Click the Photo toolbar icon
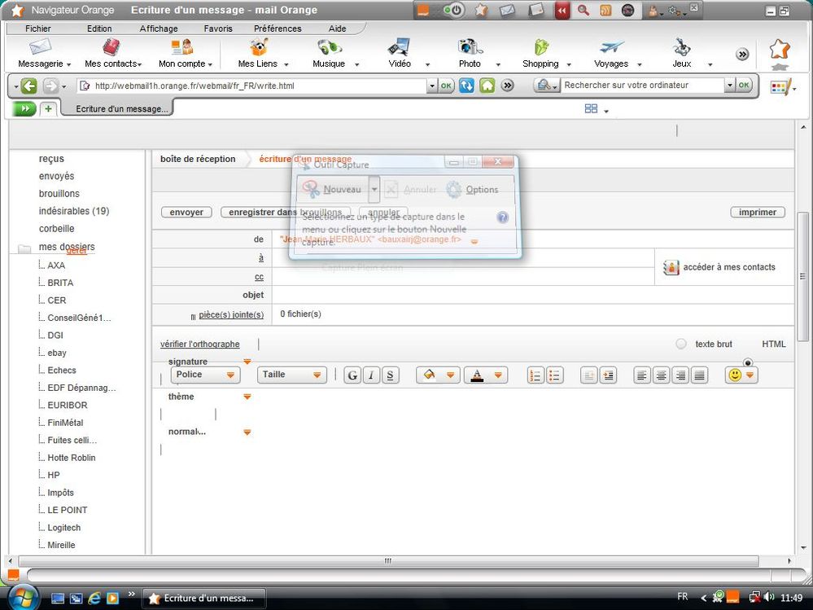 pyautogui.click(x=470, y=53)
